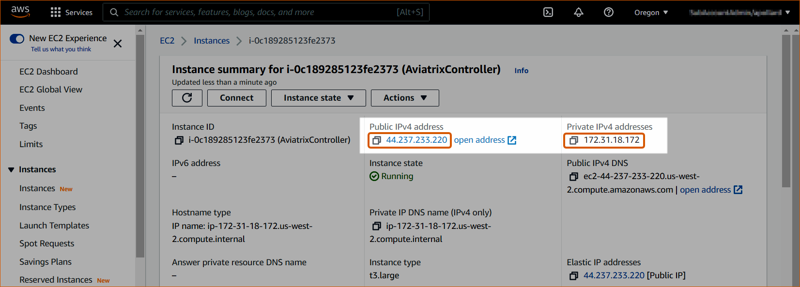Open the Oregon region dropdown

pyautogui.click(x=651, y=13)
